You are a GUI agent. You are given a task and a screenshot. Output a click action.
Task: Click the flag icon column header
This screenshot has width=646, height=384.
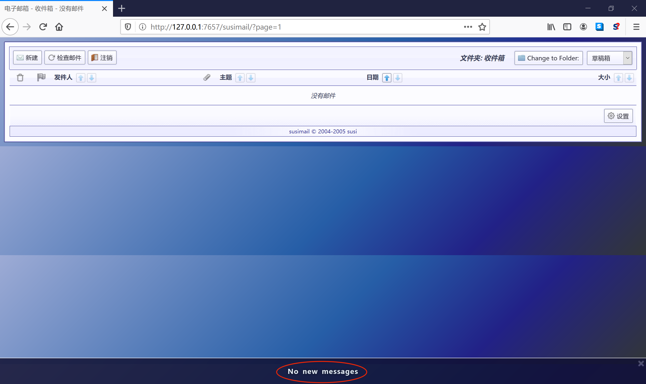click(x=41, y=77)
